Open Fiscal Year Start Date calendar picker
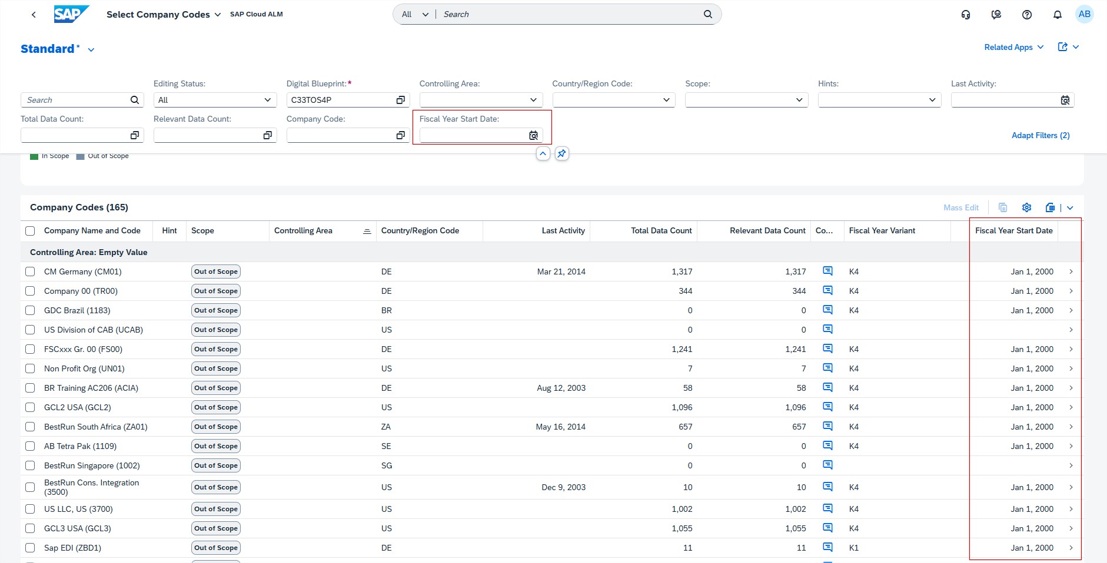 coord(533,136)
